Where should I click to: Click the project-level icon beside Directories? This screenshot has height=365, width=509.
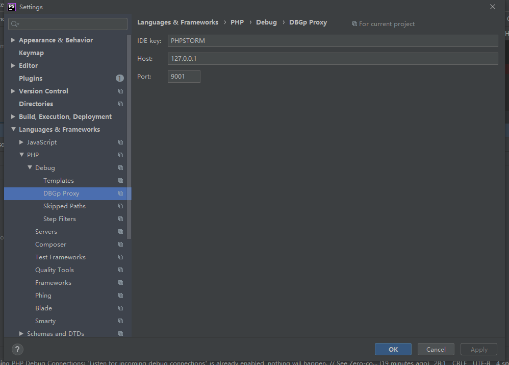pos(120,104)
